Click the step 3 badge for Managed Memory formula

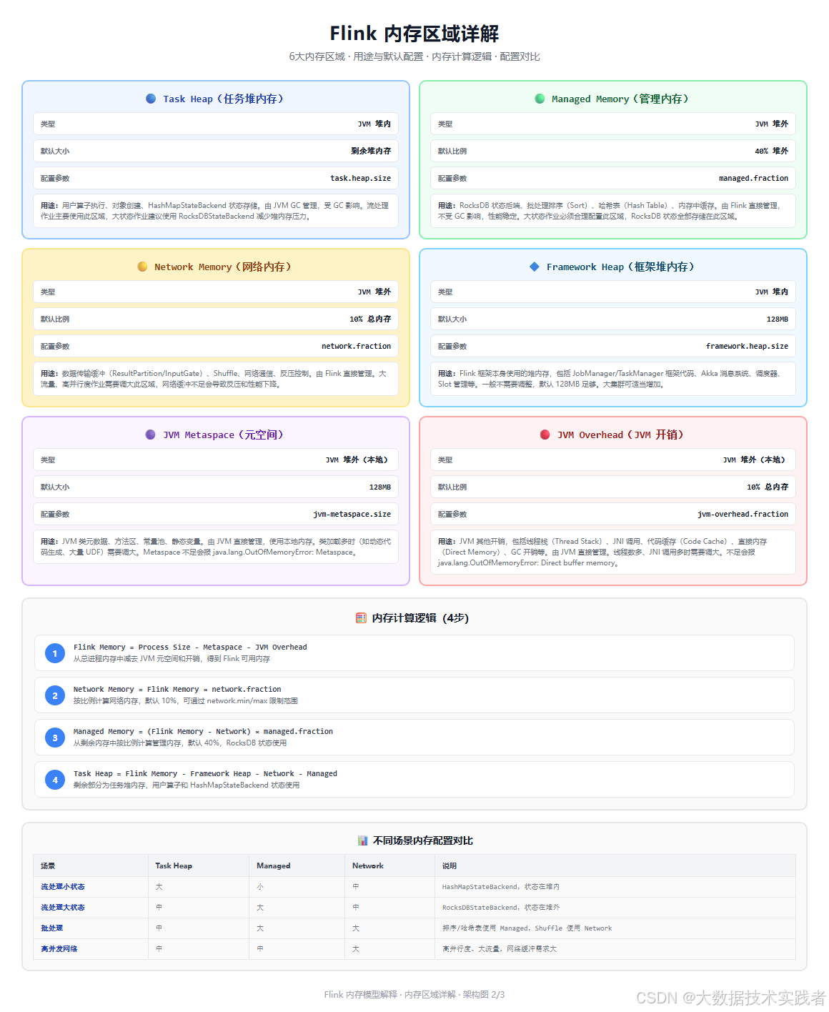55,738
